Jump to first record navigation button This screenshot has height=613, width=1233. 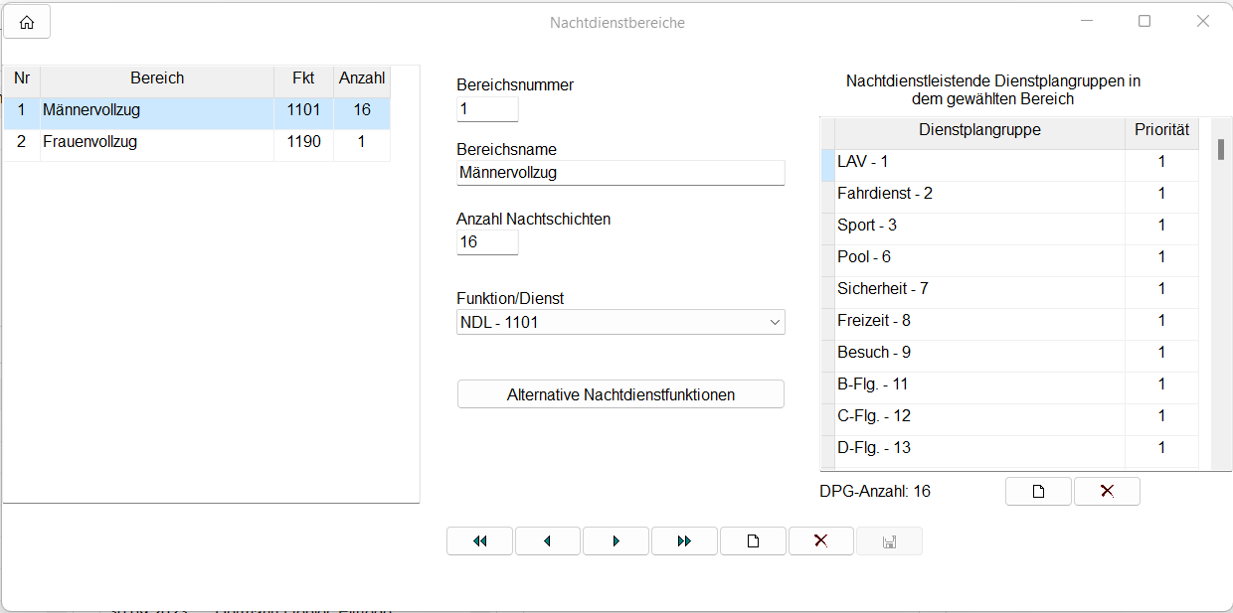click(x=480, y=541)
